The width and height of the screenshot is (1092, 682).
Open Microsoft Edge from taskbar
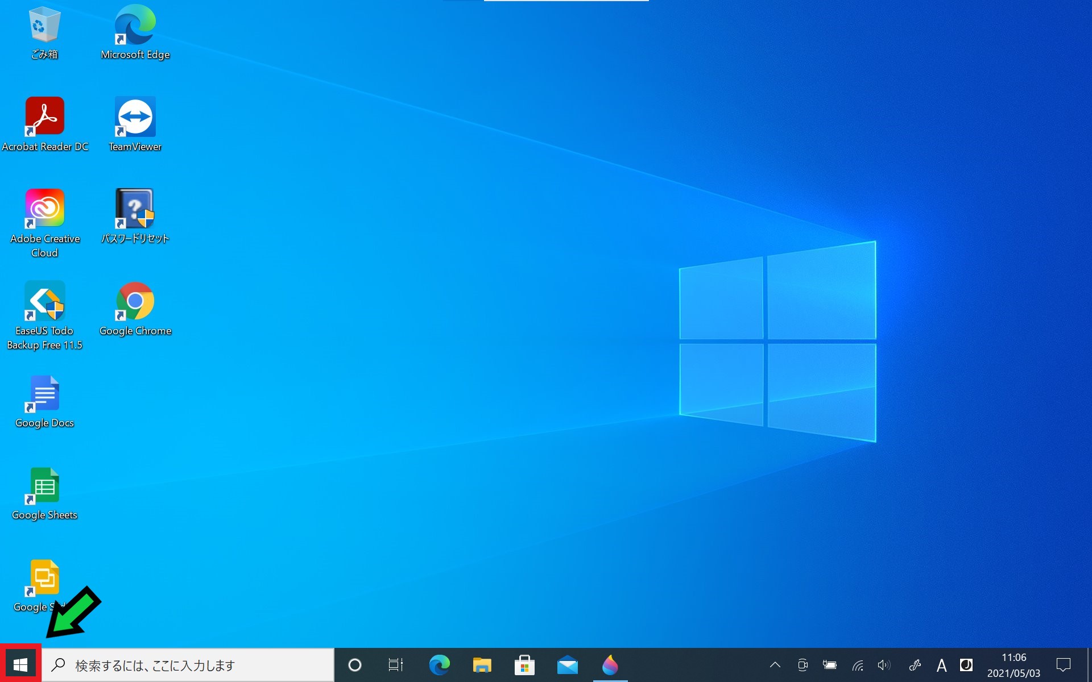437,665
